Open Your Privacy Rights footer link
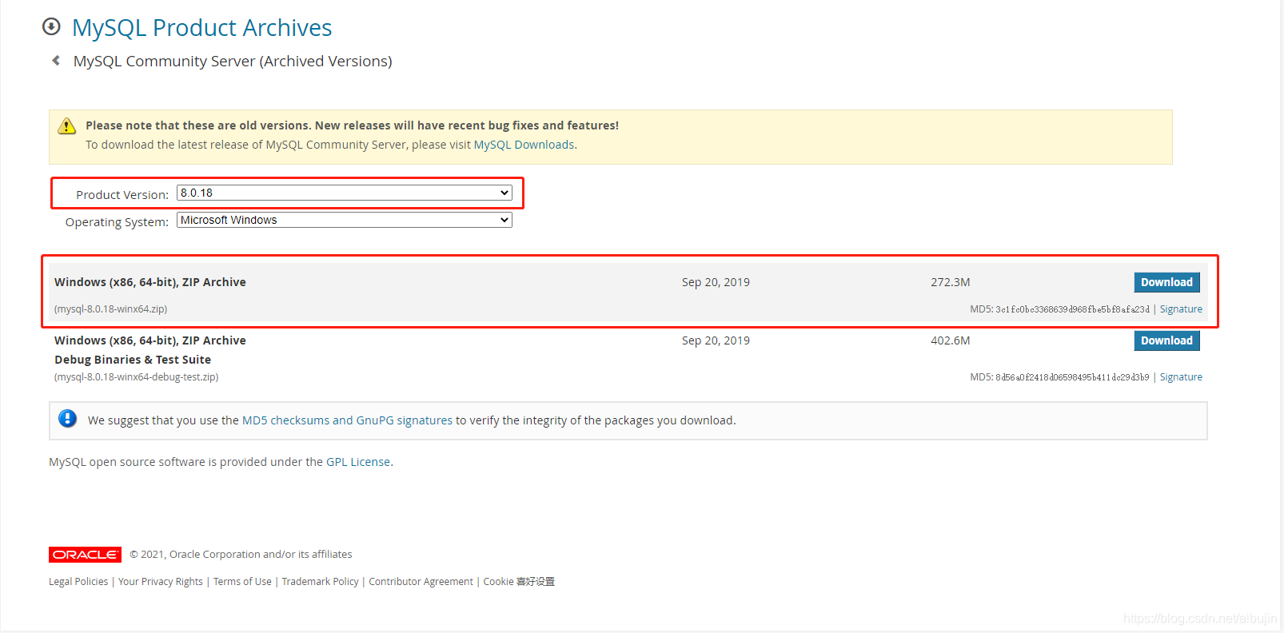 (x=161, y=582)
